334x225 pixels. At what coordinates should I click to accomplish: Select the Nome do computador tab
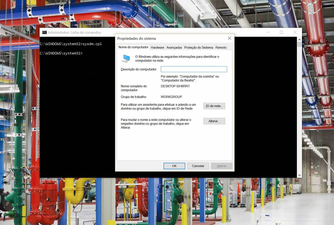(133, 47)
